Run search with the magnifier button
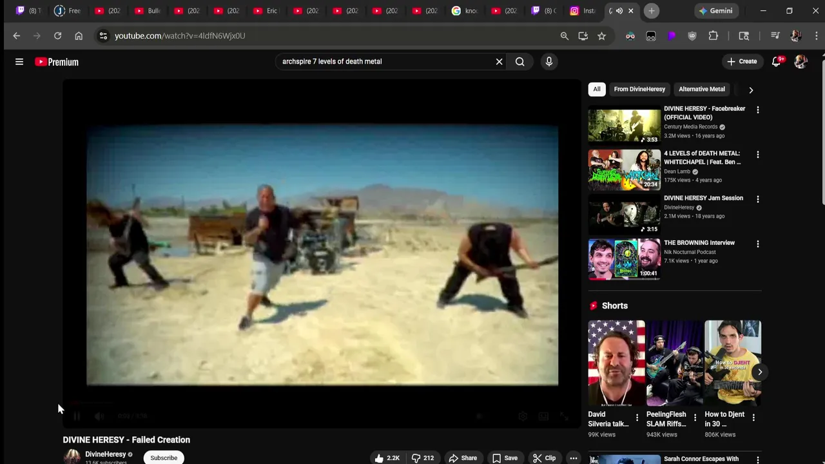 coord(519,62)
